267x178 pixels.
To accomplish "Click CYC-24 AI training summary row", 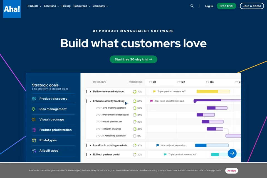I will [115, 136].
